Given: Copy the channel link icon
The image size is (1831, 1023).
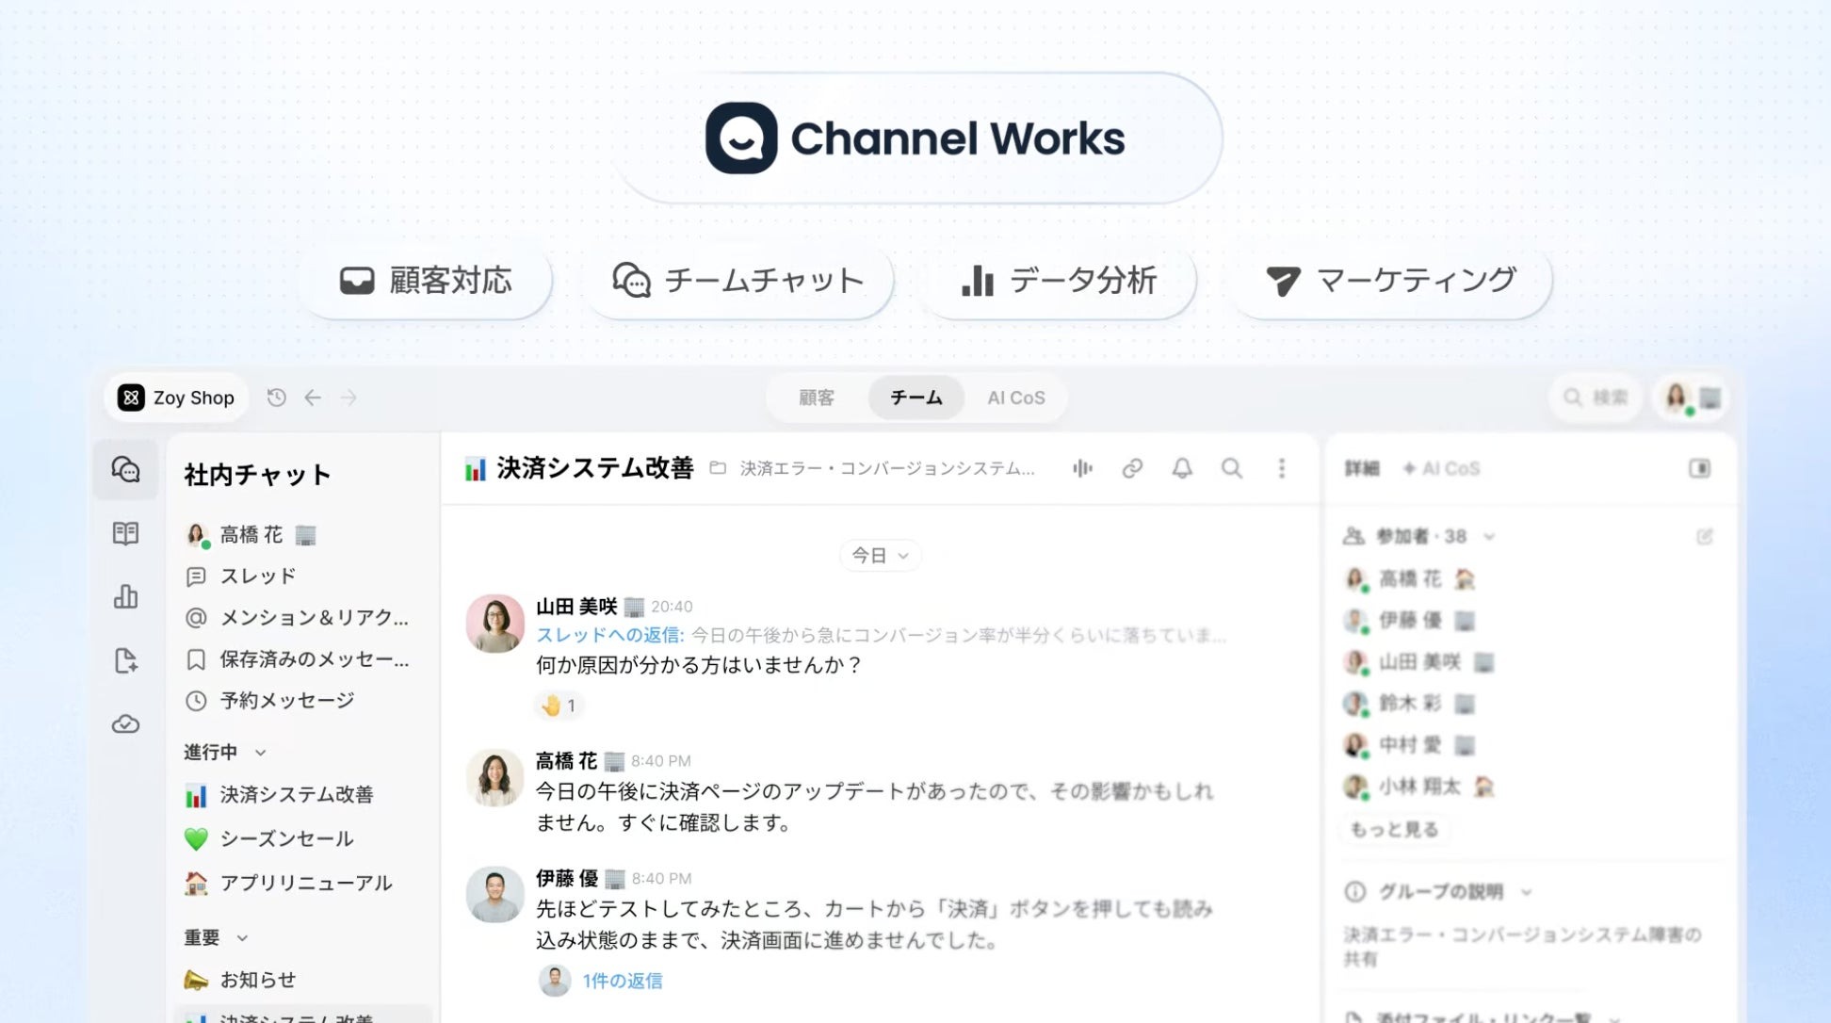Looking at the screenshot, I should point(1132,468).
